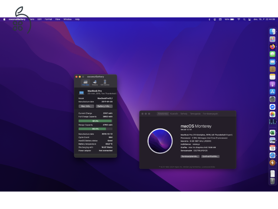
Task: Click the Rendszerjelentés... button
Action: point(190,156)
